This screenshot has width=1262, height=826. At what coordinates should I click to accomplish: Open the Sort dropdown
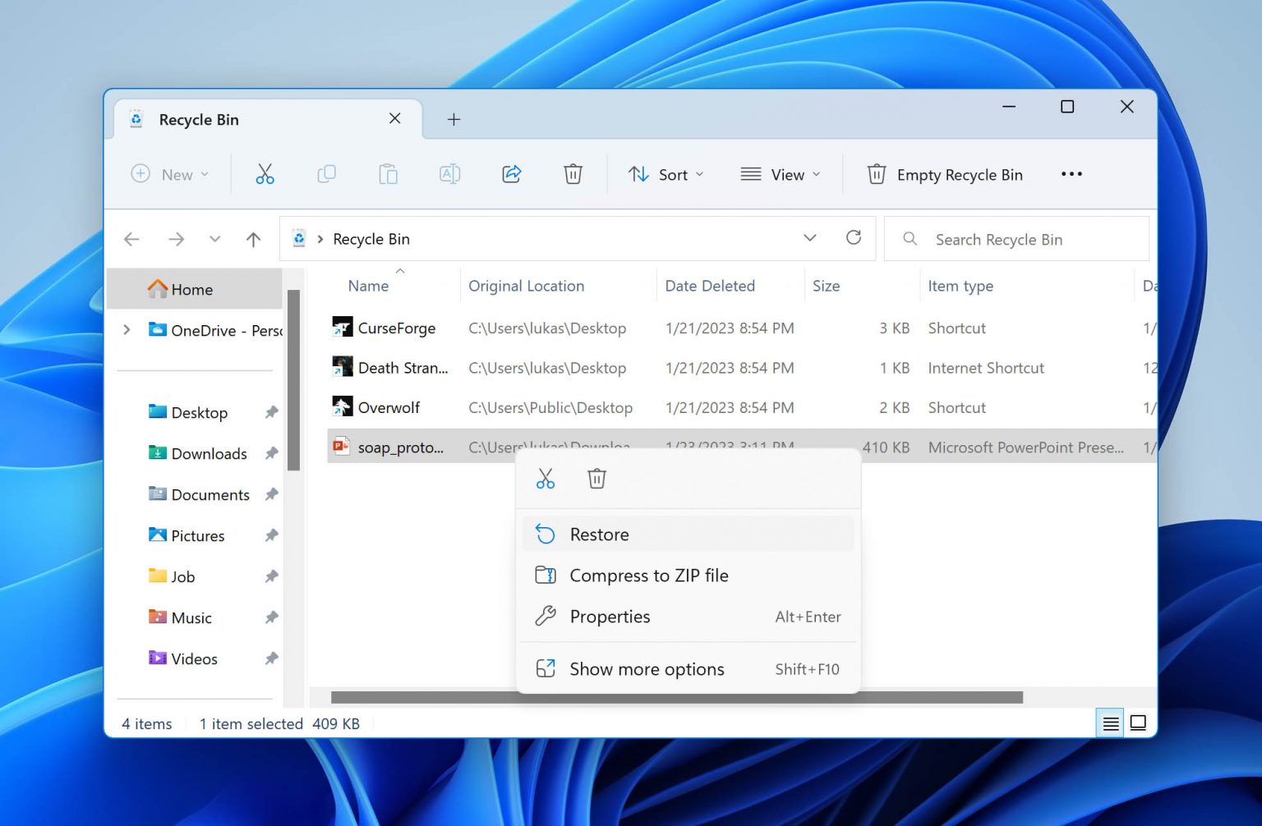[x=666, y=173]
